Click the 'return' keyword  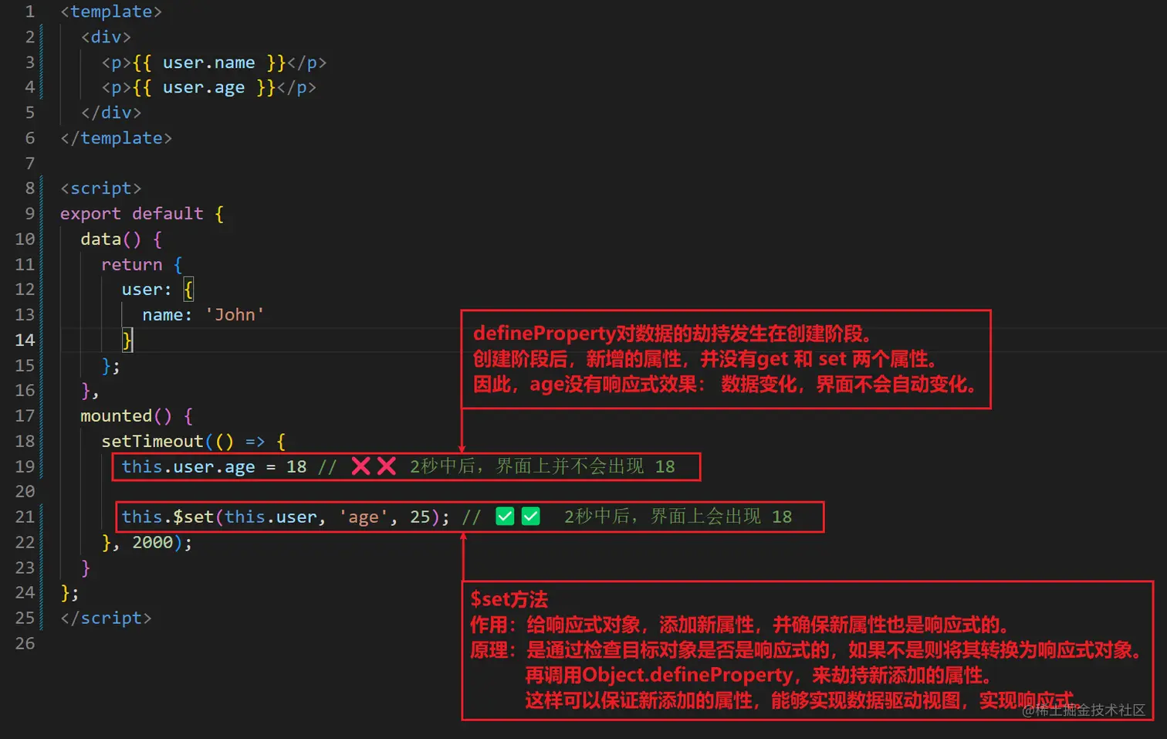click(x=132, y=265)
